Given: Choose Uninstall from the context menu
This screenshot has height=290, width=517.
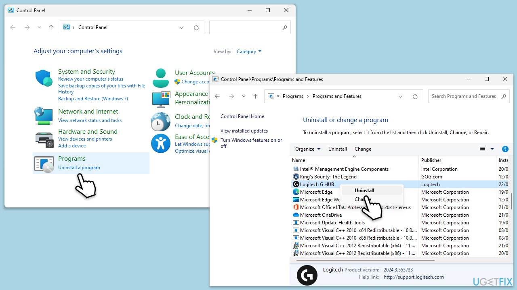Looking at the screenshot, I should [364, 191].
